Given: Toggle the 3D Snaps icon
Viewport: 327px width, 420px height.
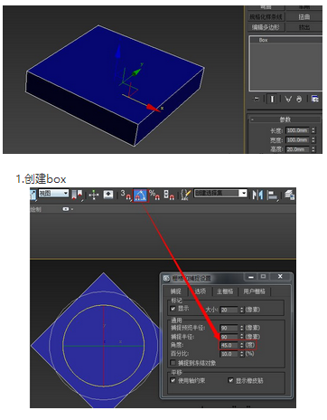Looking at the screenshot, I should coord(126,195).
